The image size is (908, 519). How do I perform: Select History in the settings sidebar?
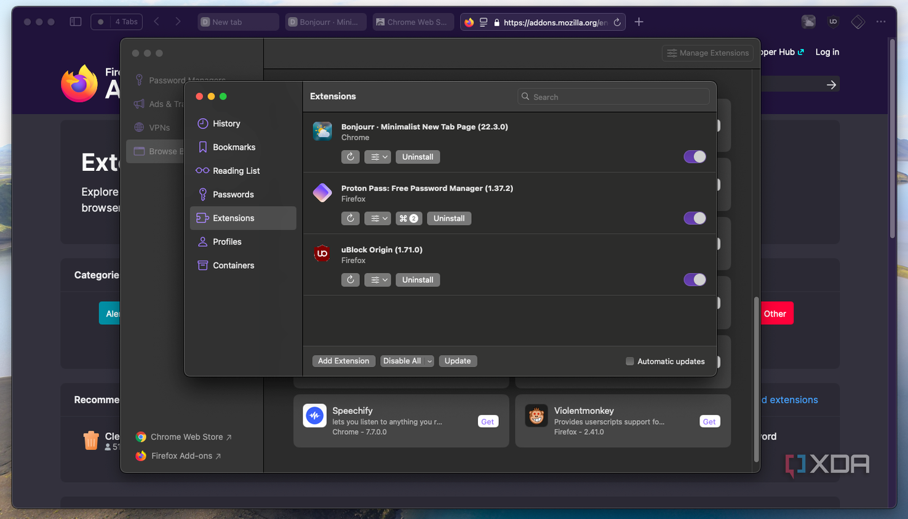point(243,124)
